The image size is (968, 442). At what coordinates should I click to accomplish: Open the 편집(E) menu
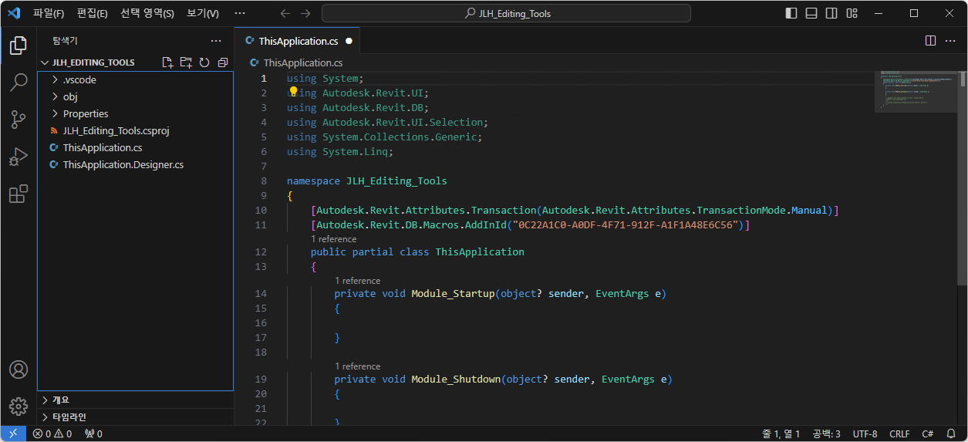pyautogui.click(x=92, y=13)
